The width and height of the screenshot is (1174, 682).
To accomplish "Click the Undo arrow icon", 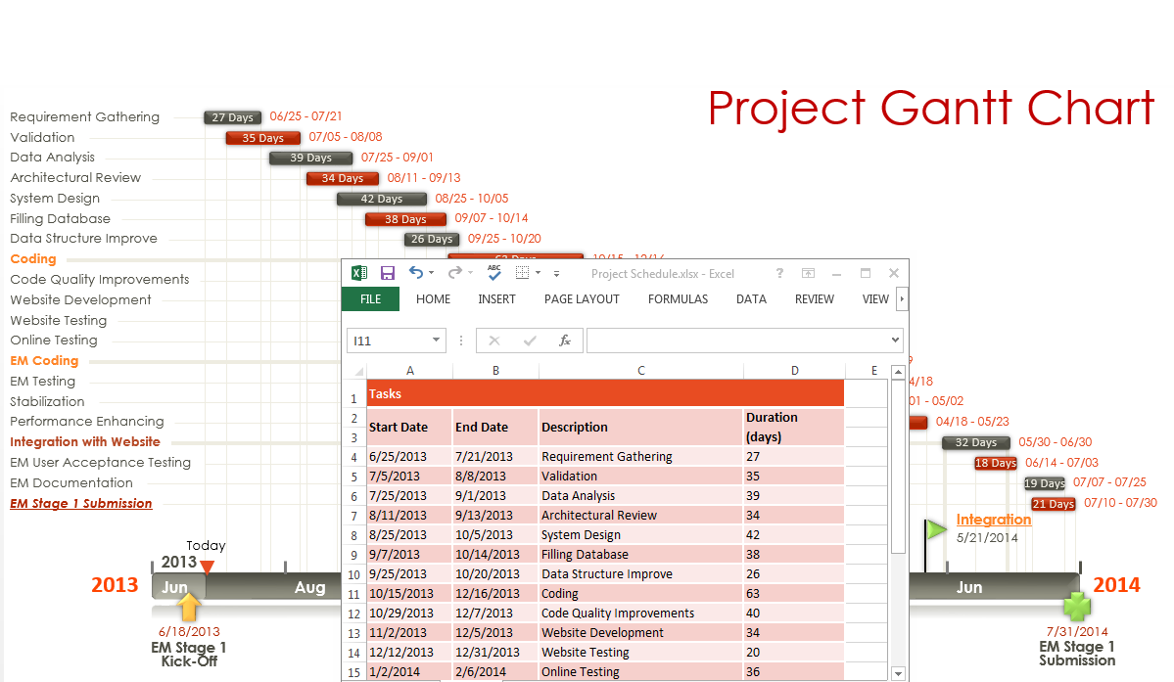I will click(x=416, y=274).
